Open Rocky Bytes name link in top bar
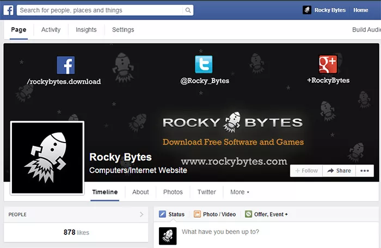The height and width of the screenshot is (248, 381). click(330, 10)
